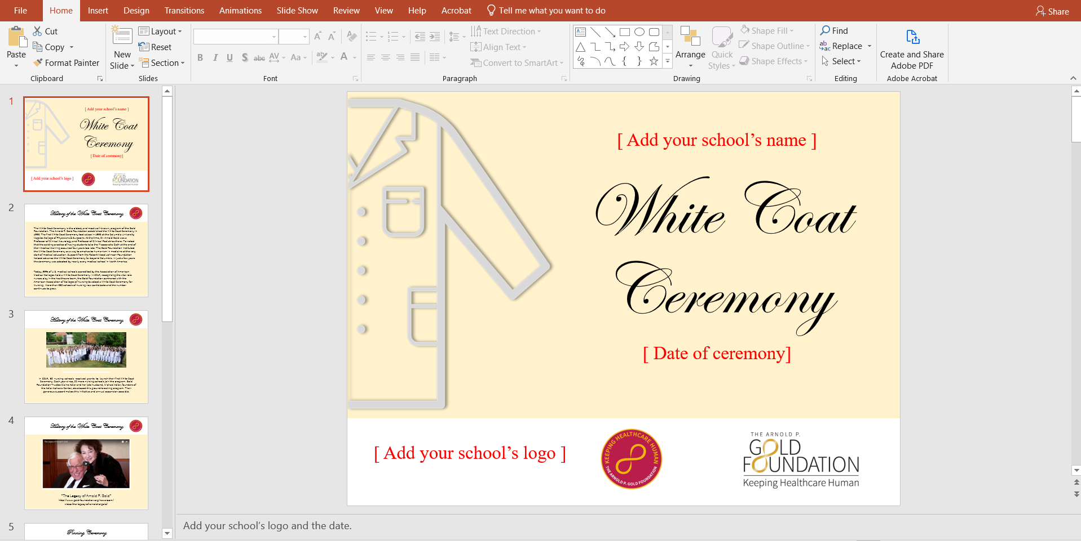Click the Cut scissors icon
This screenshot has width=1081, height=541.
tap(38, 31)
